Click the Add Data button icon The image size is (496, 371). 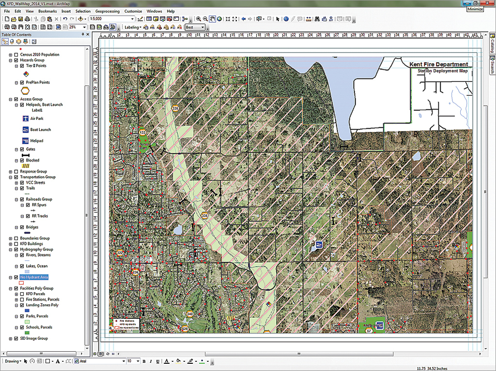pyautogui.click(x=81, y=19)
